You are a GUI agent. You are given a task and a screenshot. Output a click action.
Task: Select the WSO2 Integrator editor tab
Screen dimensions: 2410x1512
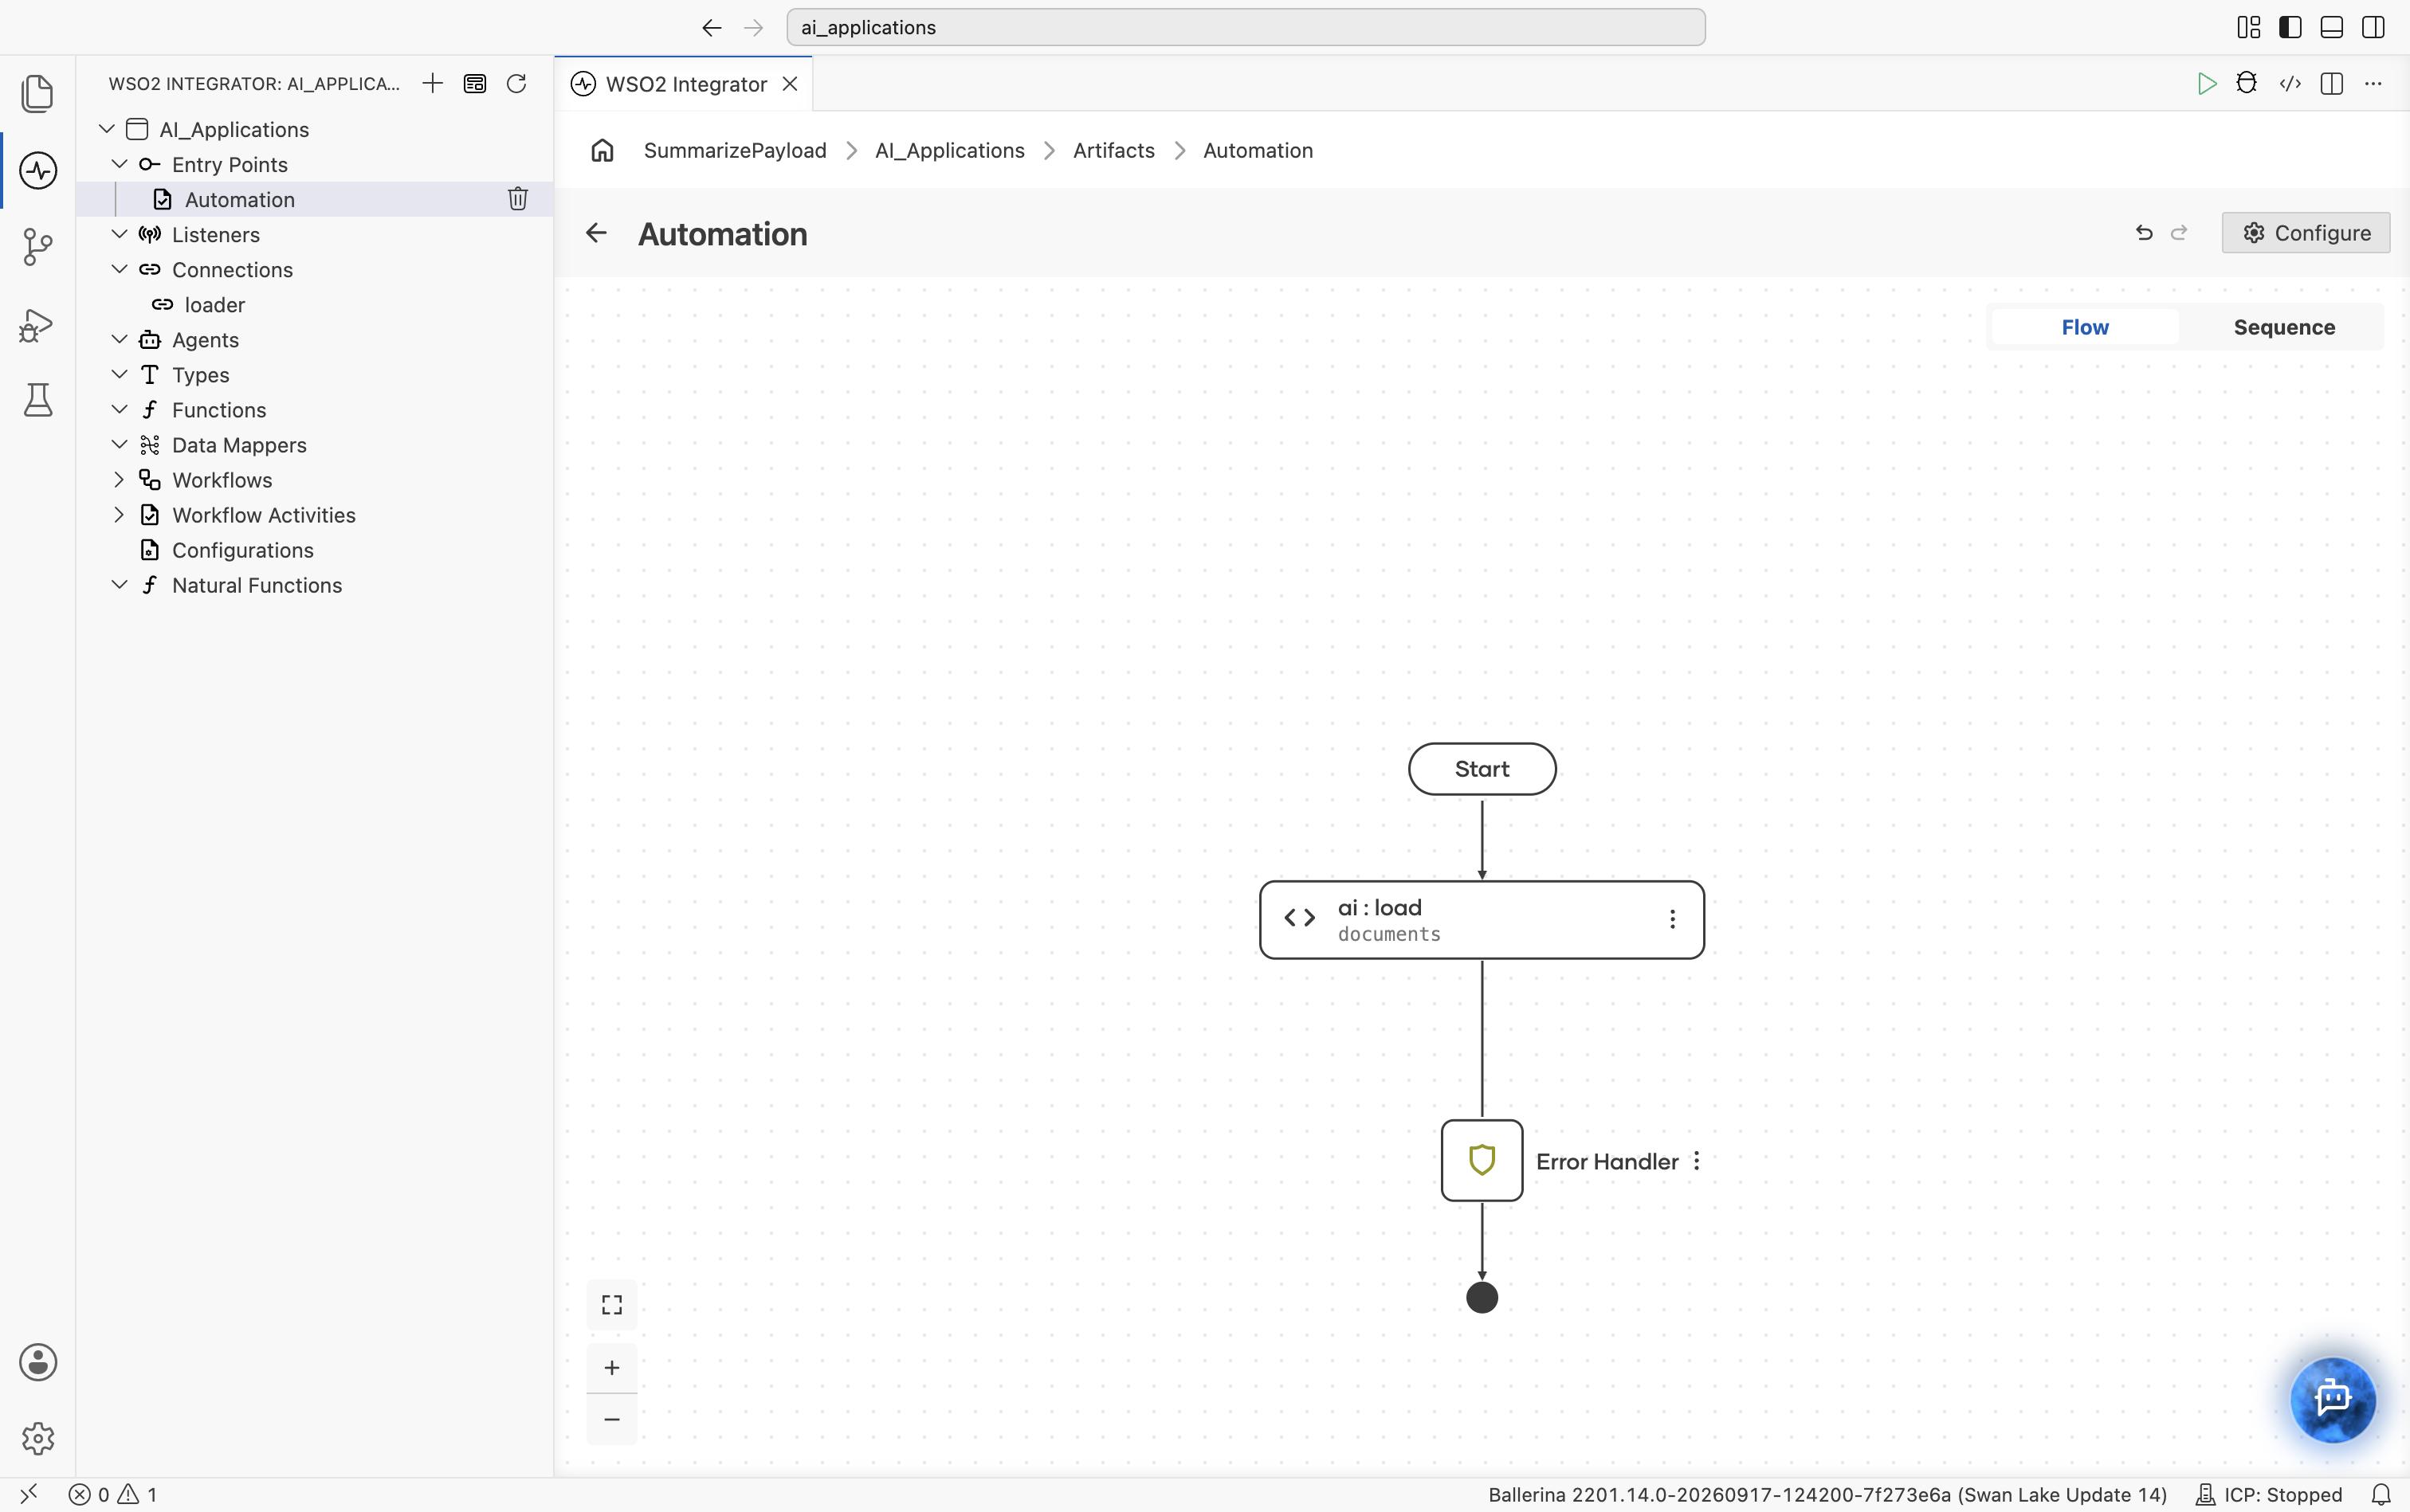(x=685, y=84)
